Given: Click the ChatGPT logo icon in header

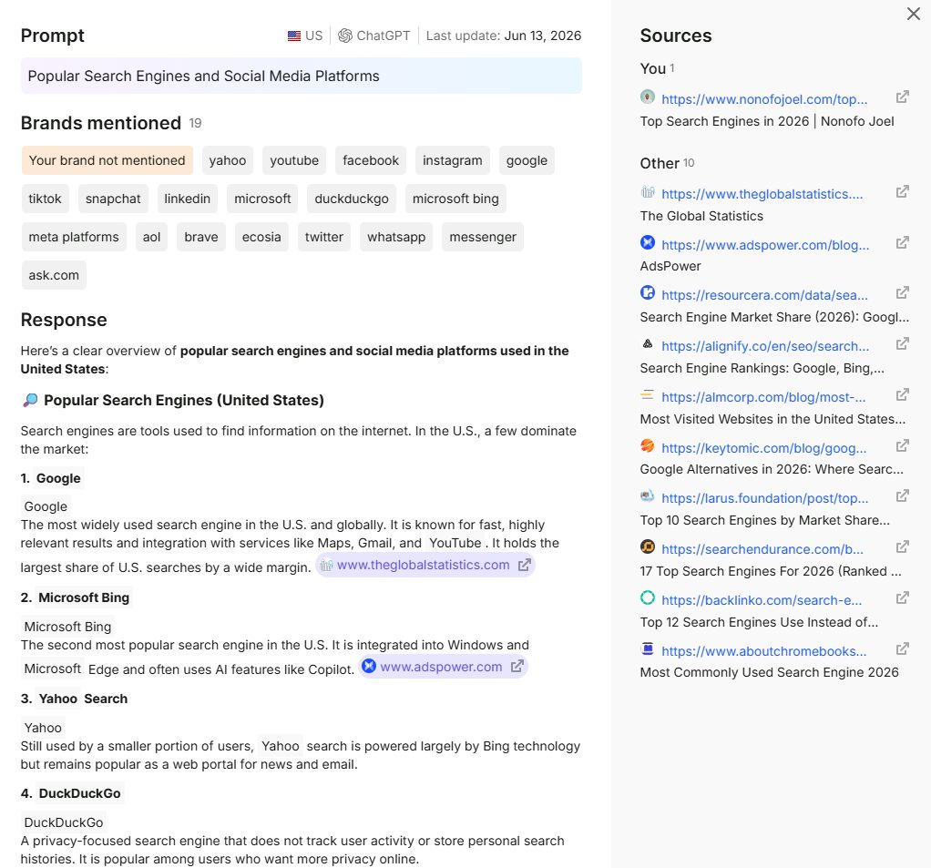Looking at the screenshot, I should coord(345,36).
